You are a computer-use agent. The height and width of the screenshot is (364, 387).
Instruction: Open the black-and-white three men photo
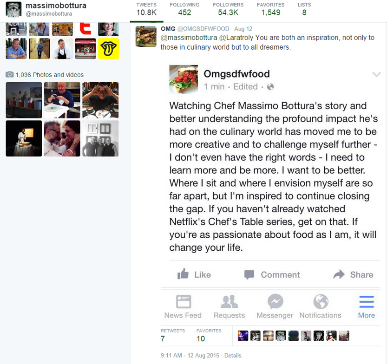pos(100,138)
